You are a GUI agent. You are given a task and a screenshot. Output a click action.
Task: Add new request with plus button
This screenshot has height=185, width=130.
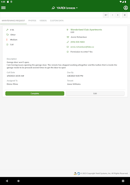[x=125, y=15]
